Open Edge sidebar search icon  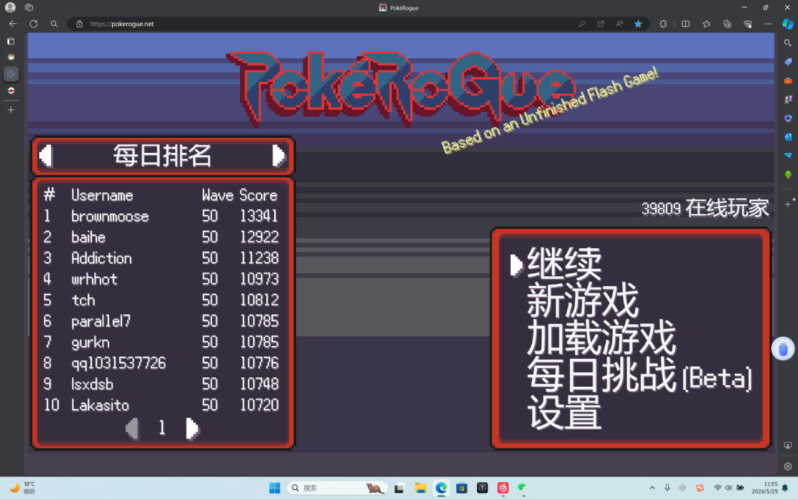pyautogui.click(x=788, y=43)
